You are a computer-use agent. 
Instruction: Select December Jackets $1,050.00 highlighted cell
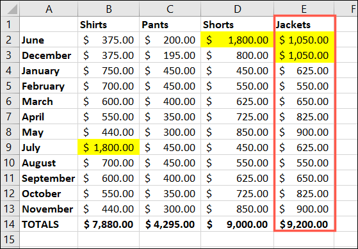[304, 55]
